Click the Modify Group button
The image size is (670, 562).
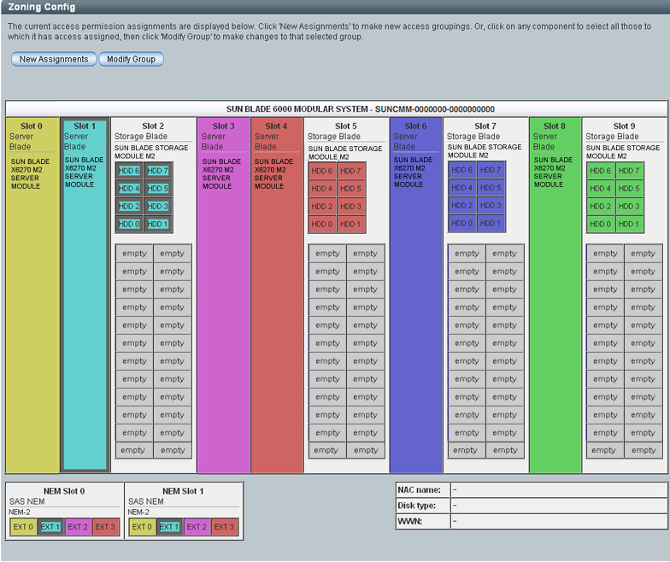click(x=131, y=59)
